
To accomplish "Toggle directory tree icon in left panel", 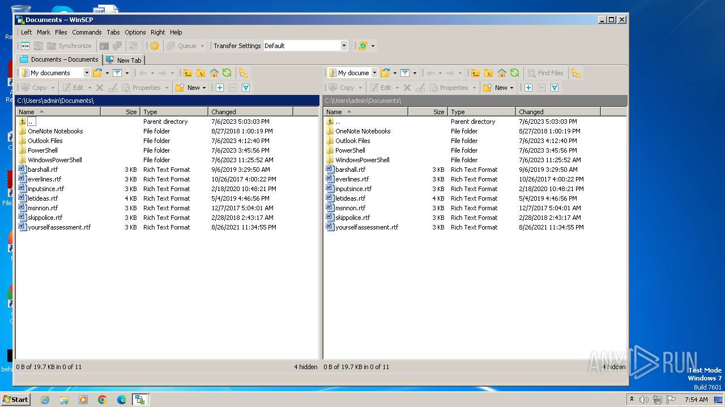I will pos(243,73).
